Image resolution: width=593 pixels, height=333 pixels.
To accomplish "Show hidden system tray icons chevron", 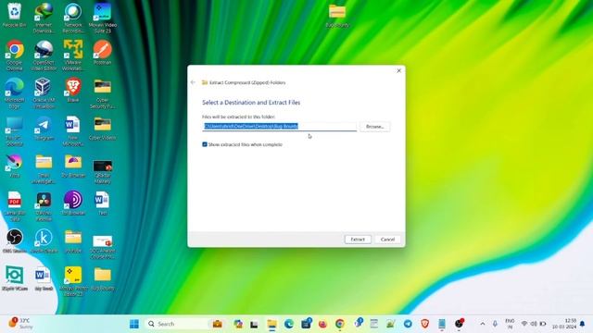I will 483,324.
